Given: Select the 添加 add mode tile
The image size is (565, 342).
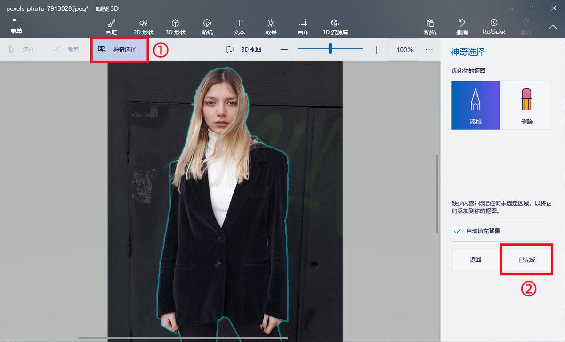Looking at the screenshot, I should coord(475,105).
